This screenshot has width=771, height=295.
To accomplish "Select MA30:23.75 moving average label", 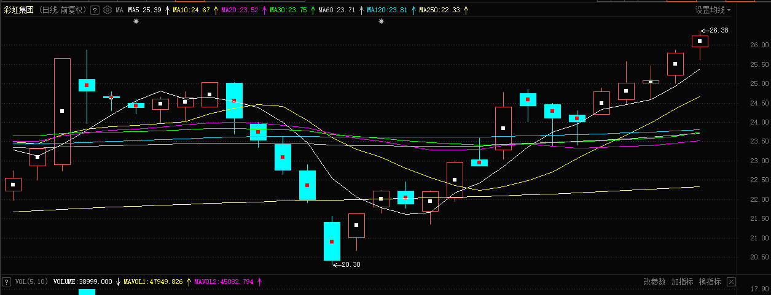I will (288, 10).
